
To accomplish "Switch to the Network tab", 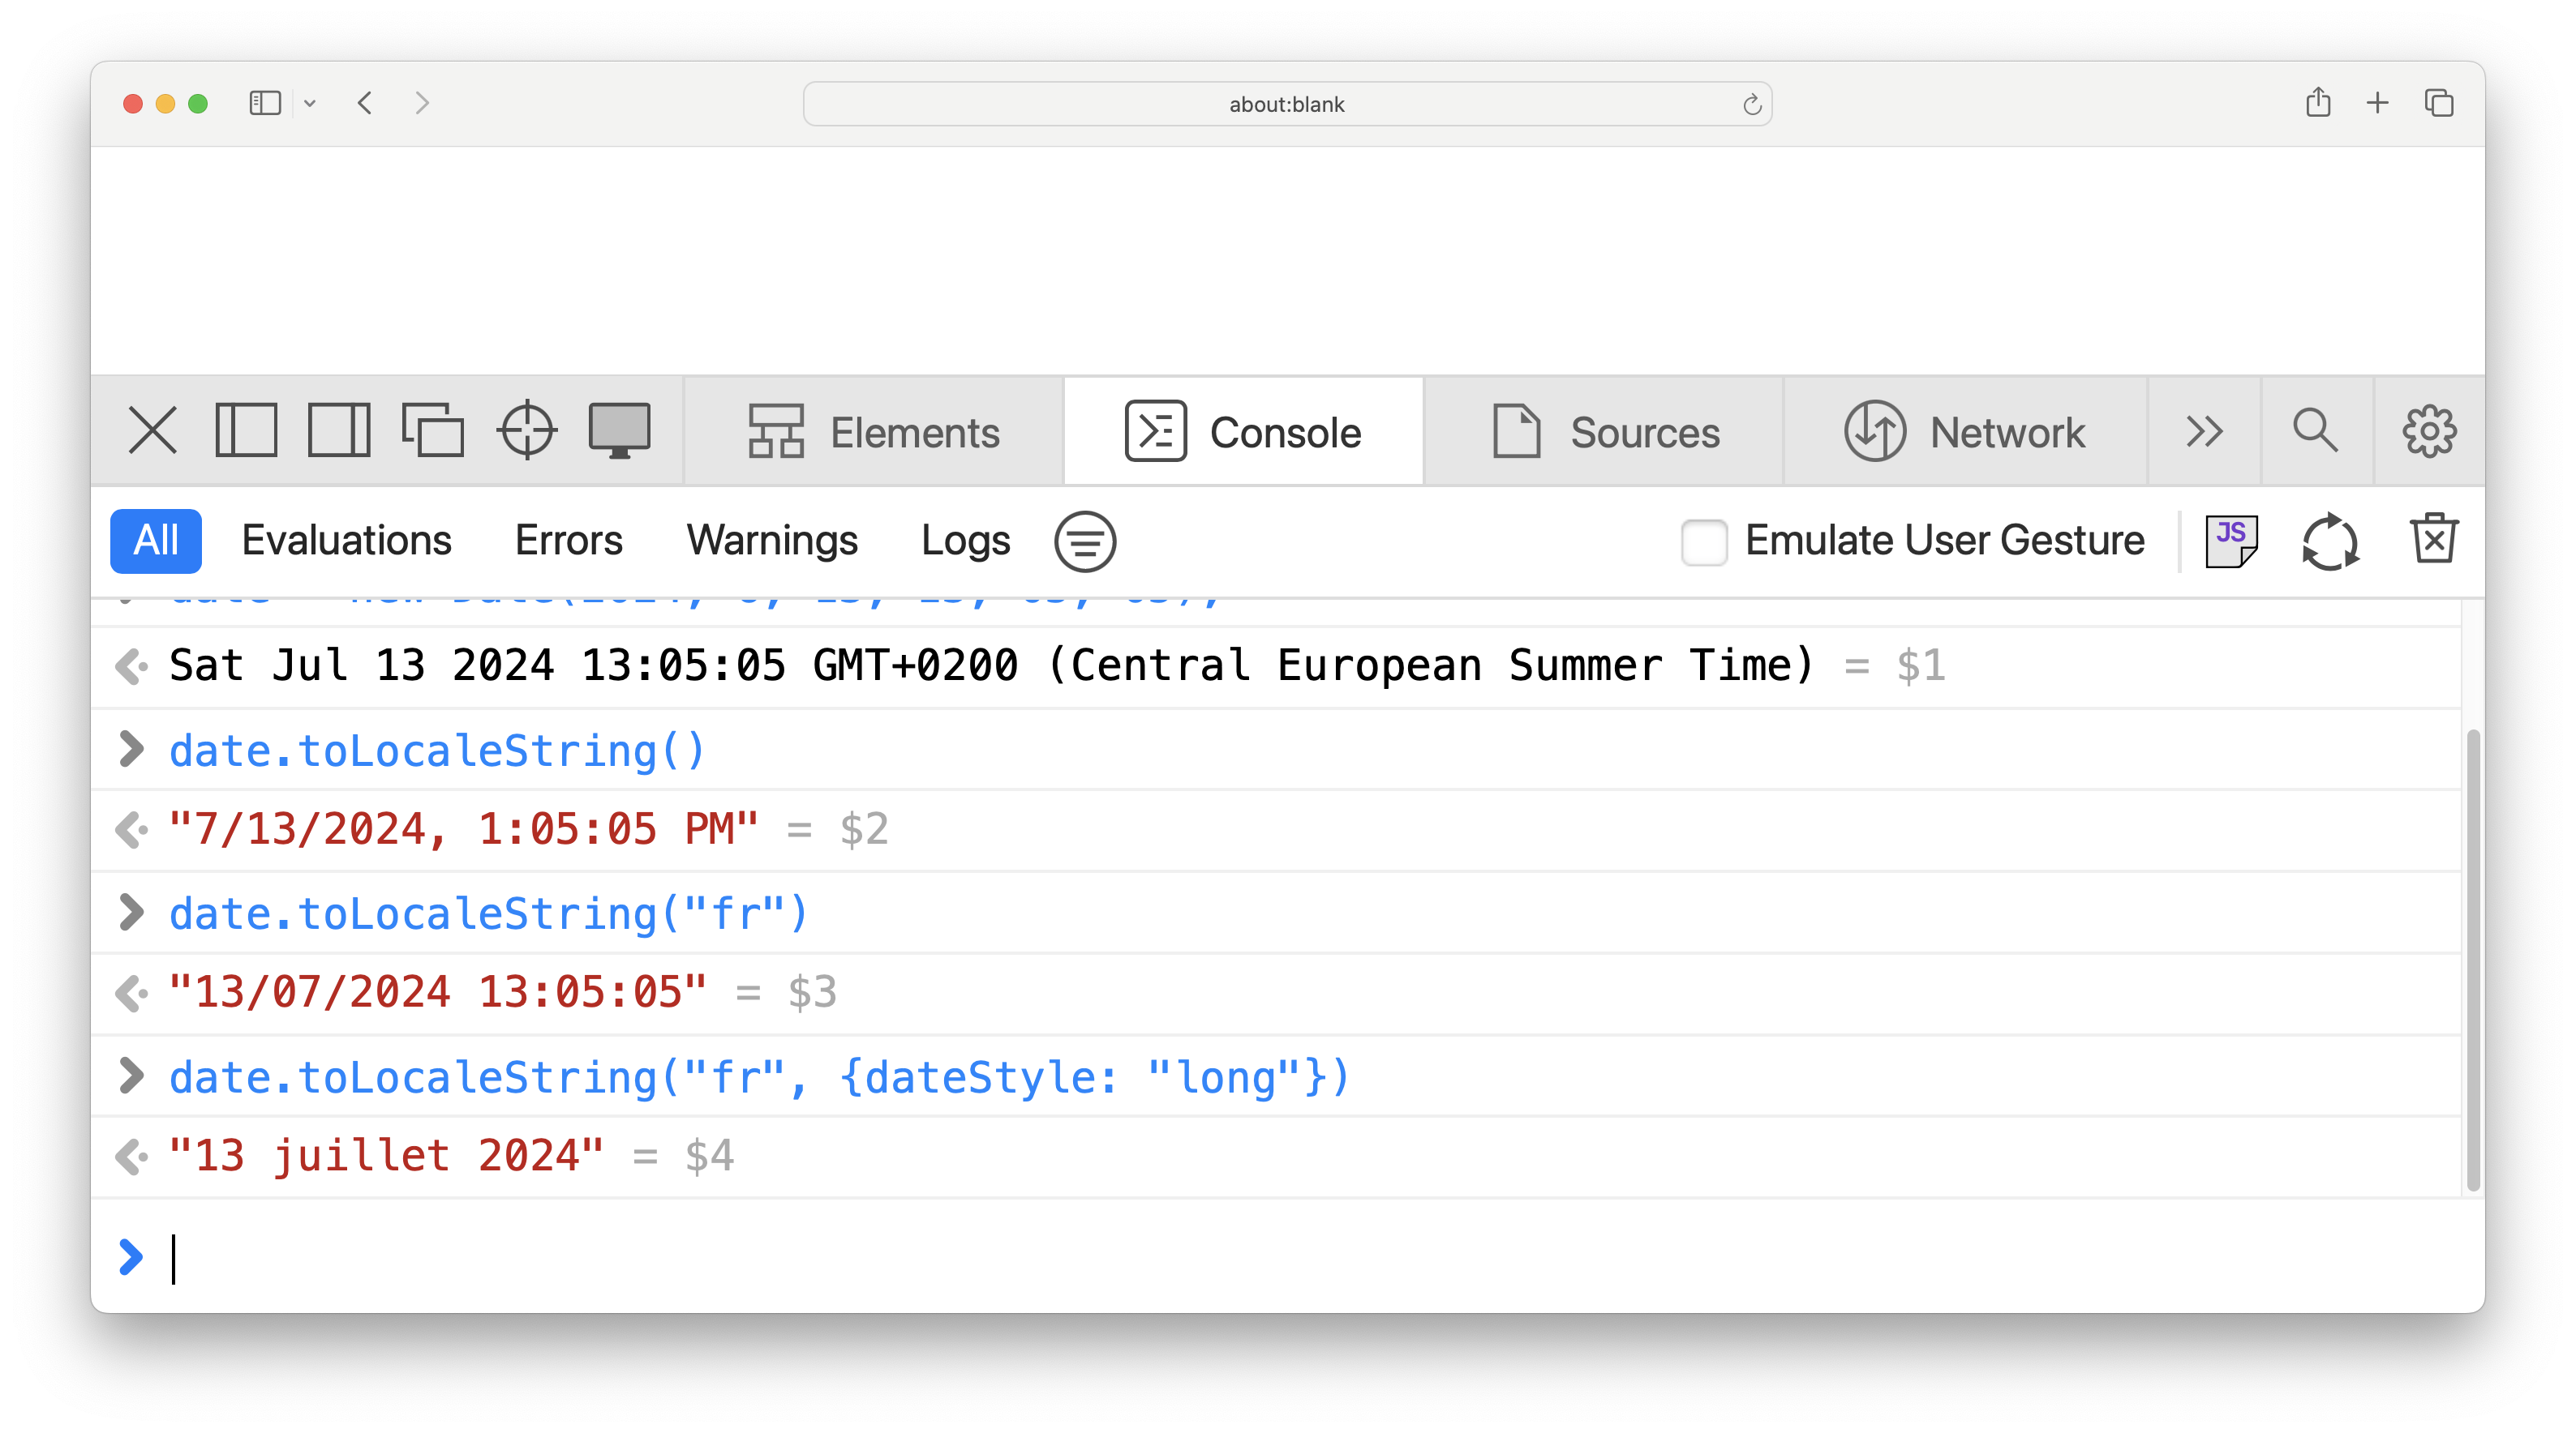I will [x=1965, y=432].
